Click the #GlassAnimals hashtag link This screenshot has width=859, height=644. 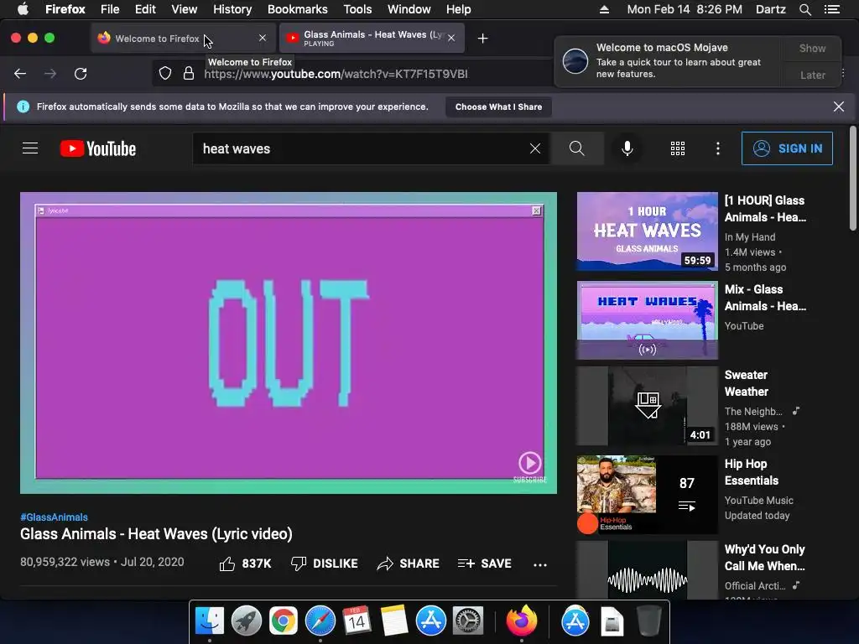coord(54,517)
